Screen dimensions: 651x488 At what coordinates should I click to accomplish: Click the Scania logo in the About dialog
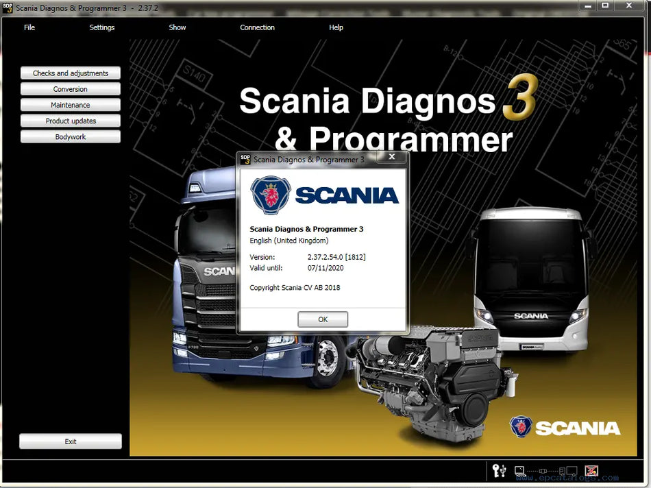(x=269, y=194)
